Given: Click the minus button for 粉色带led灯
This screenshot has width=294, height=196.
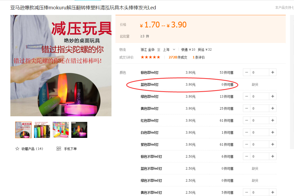Looking at the screenshot, I should pyautogui.click(x=247, y=72).
